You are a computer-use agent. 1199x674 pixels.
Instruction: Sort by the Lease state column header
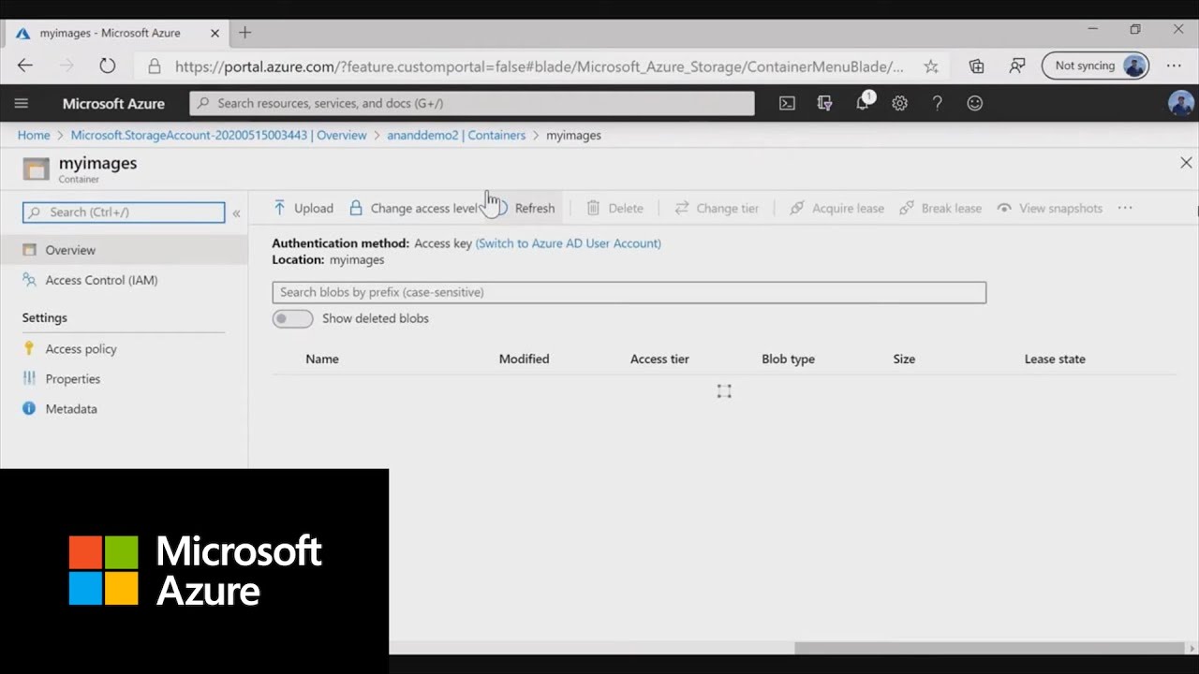[1055, 359]
